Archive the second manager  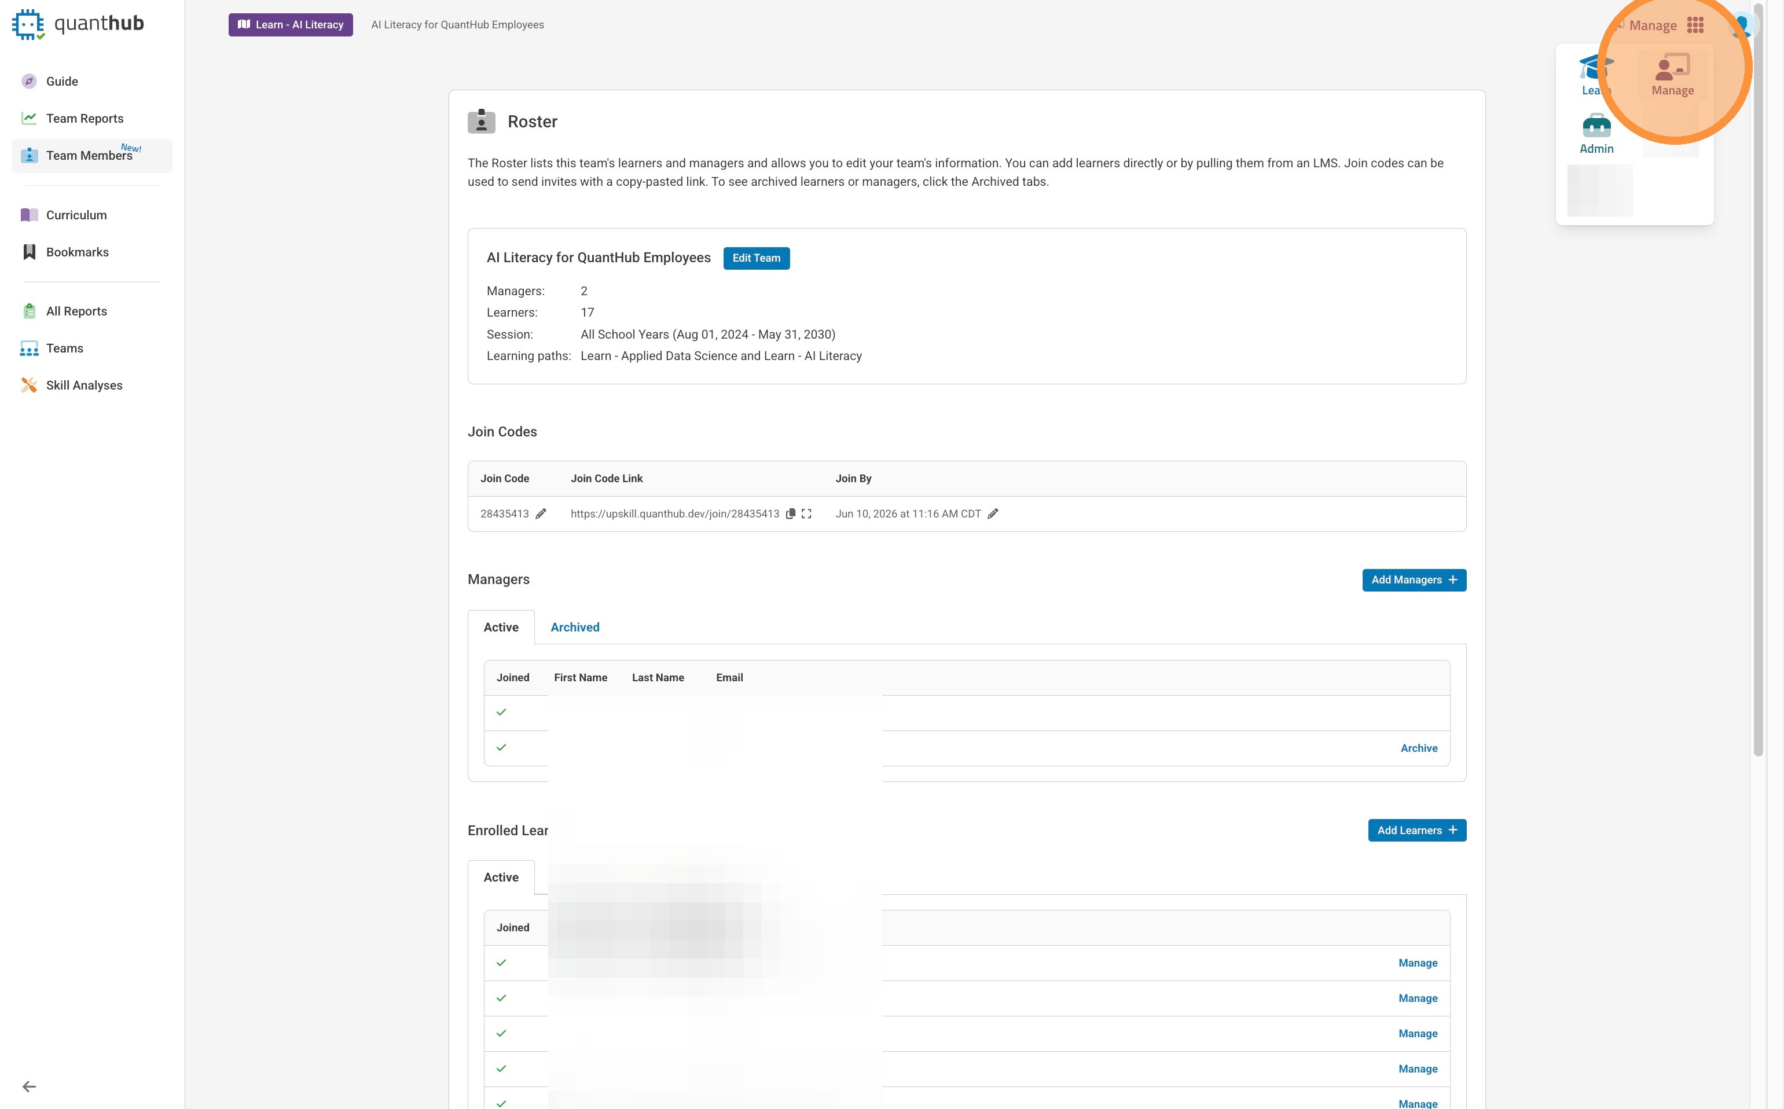click(1419, 748)
